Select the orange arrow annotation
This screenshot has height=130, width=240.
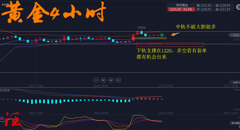[x=175, y=34]
